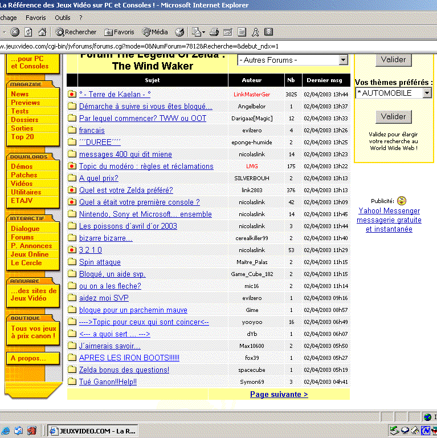Click the blue N tray icon
This screenshot has height=438, width=437.
click(426, 431)
